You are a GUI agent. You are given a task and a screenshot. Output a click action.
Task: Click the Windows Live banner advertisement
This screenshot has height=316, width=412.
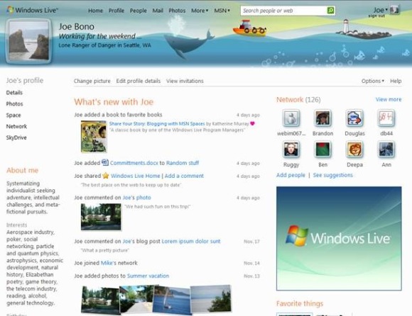pyautogui.click(x=339, y=239)
